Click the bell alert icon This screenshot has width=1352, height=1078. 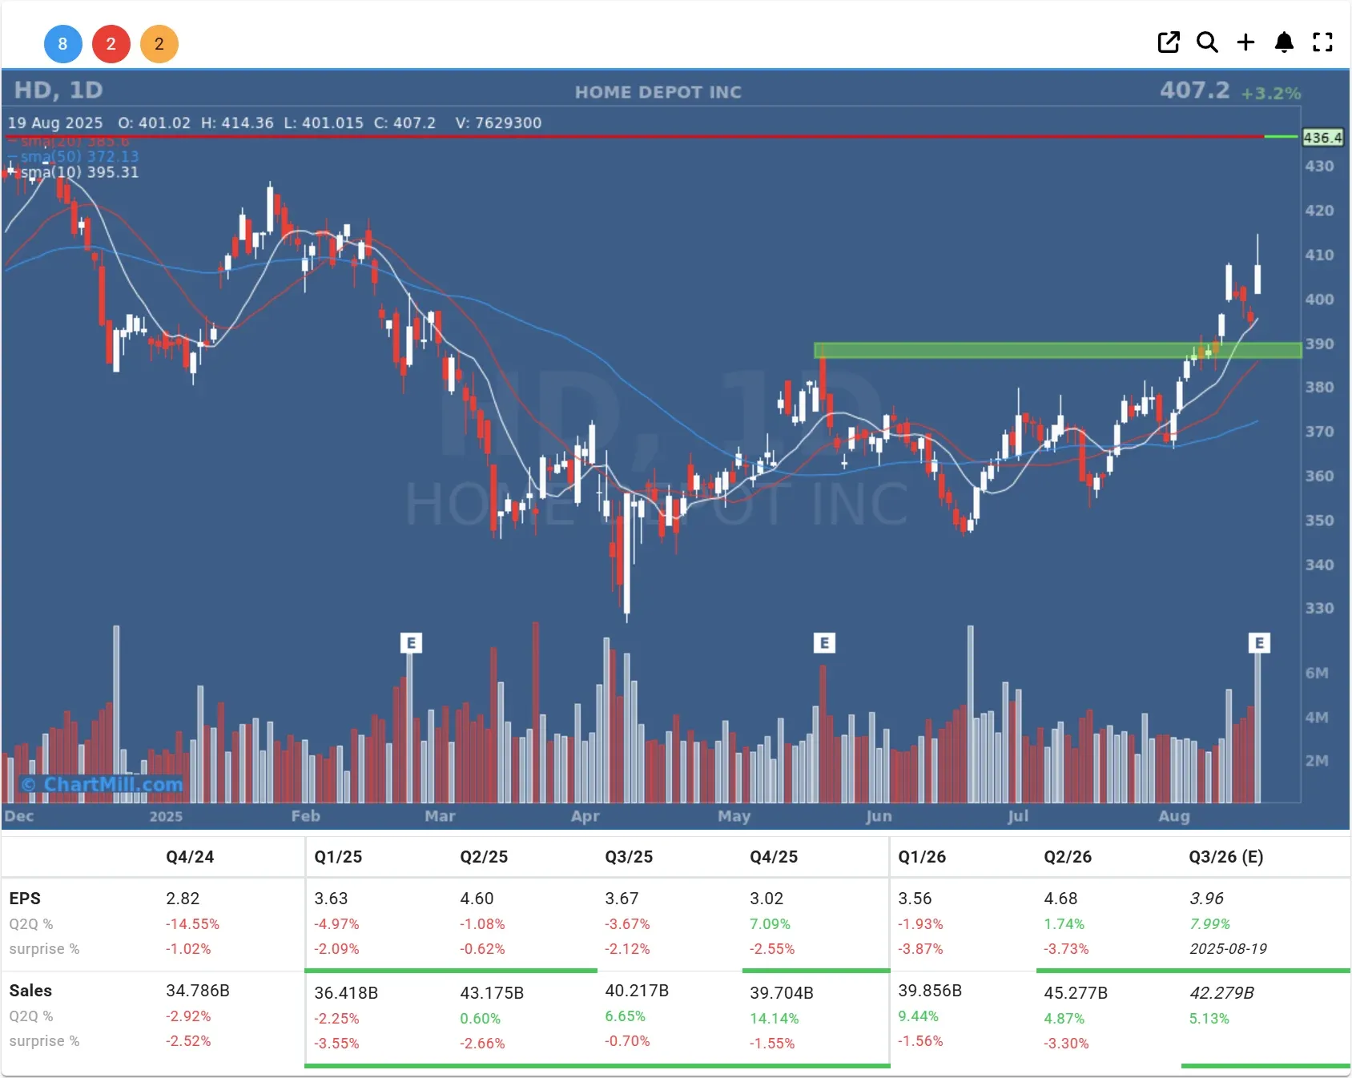[1284, 42]
